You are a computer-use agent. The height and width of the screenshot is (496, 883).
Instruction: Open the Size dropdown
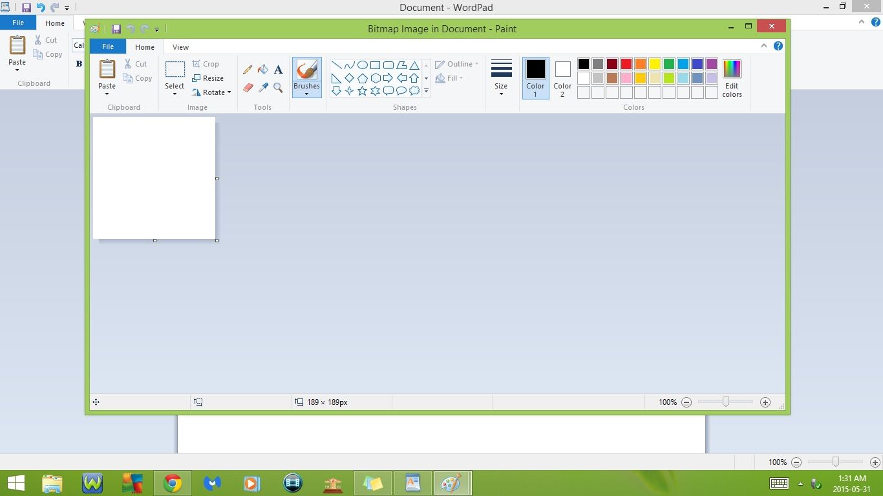point(501,77)
